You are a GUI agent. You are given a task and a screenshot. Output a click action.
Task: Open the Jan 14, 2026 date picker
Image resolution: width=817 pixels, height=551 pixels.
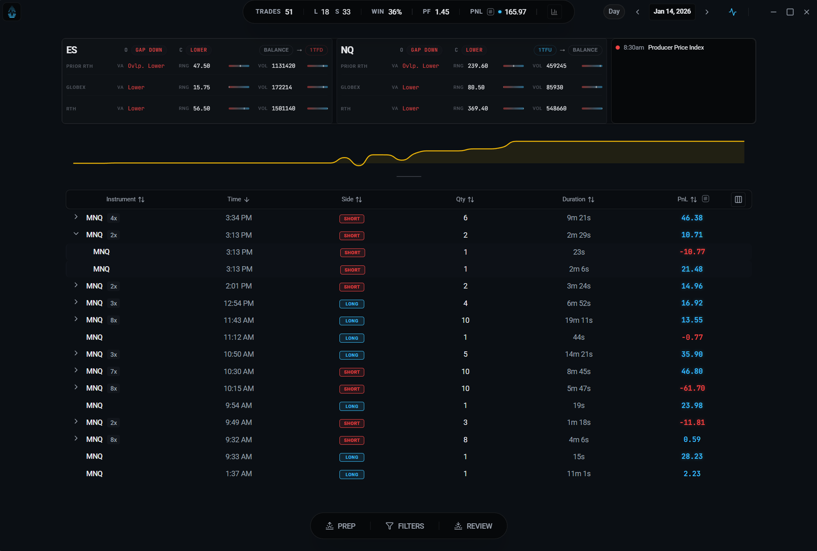pyautogui.click(x=672, y=12)
